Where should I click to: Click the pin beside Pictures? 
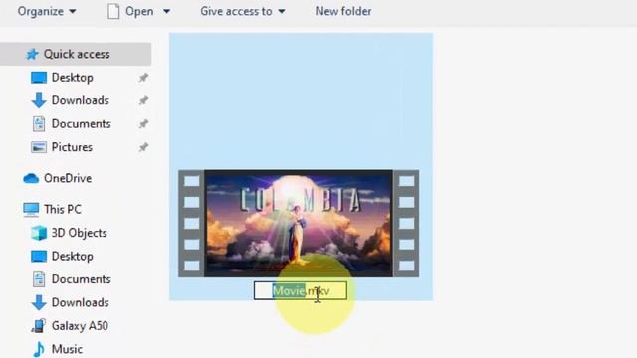coord(143,147)
